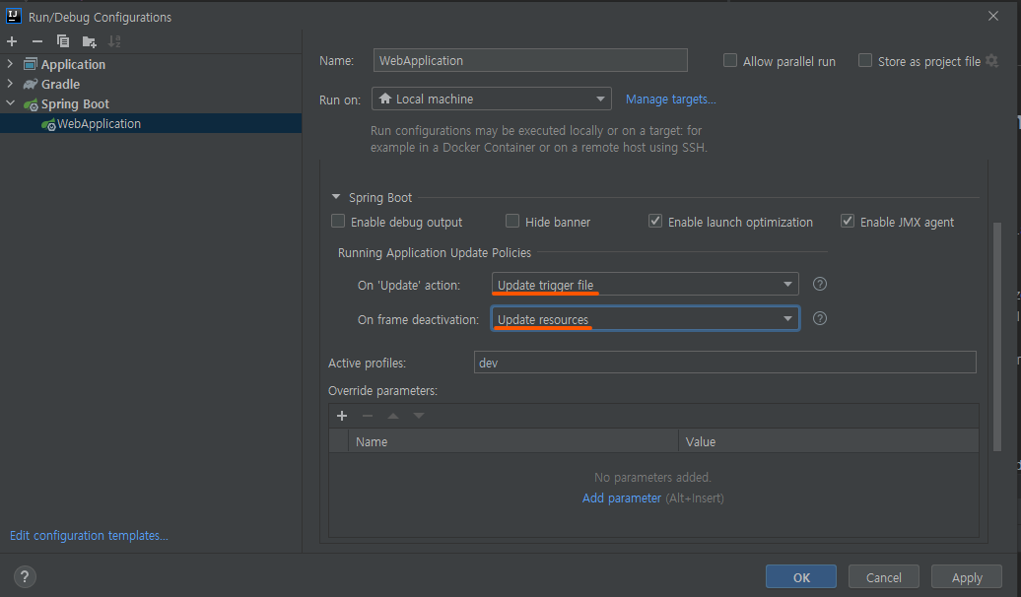Image resolution: width=1021 pixels, height=597 pixels.
Task: Open the On frame deactivation dropdown
Action: tap(646, 319)
